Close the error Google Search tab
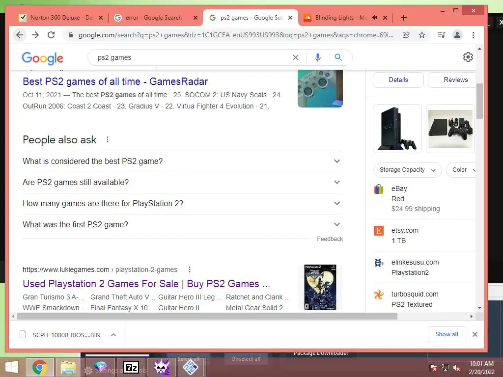 [196, 18]
